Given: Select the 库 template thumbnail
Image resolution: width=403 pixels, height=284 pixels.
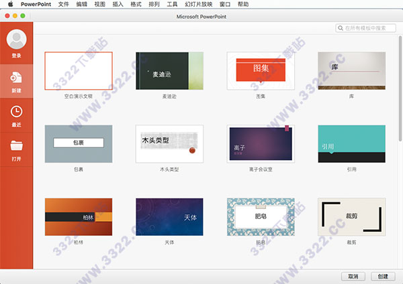Looking at the screenshot, I should pyautogui.click(x=351, y=71).
